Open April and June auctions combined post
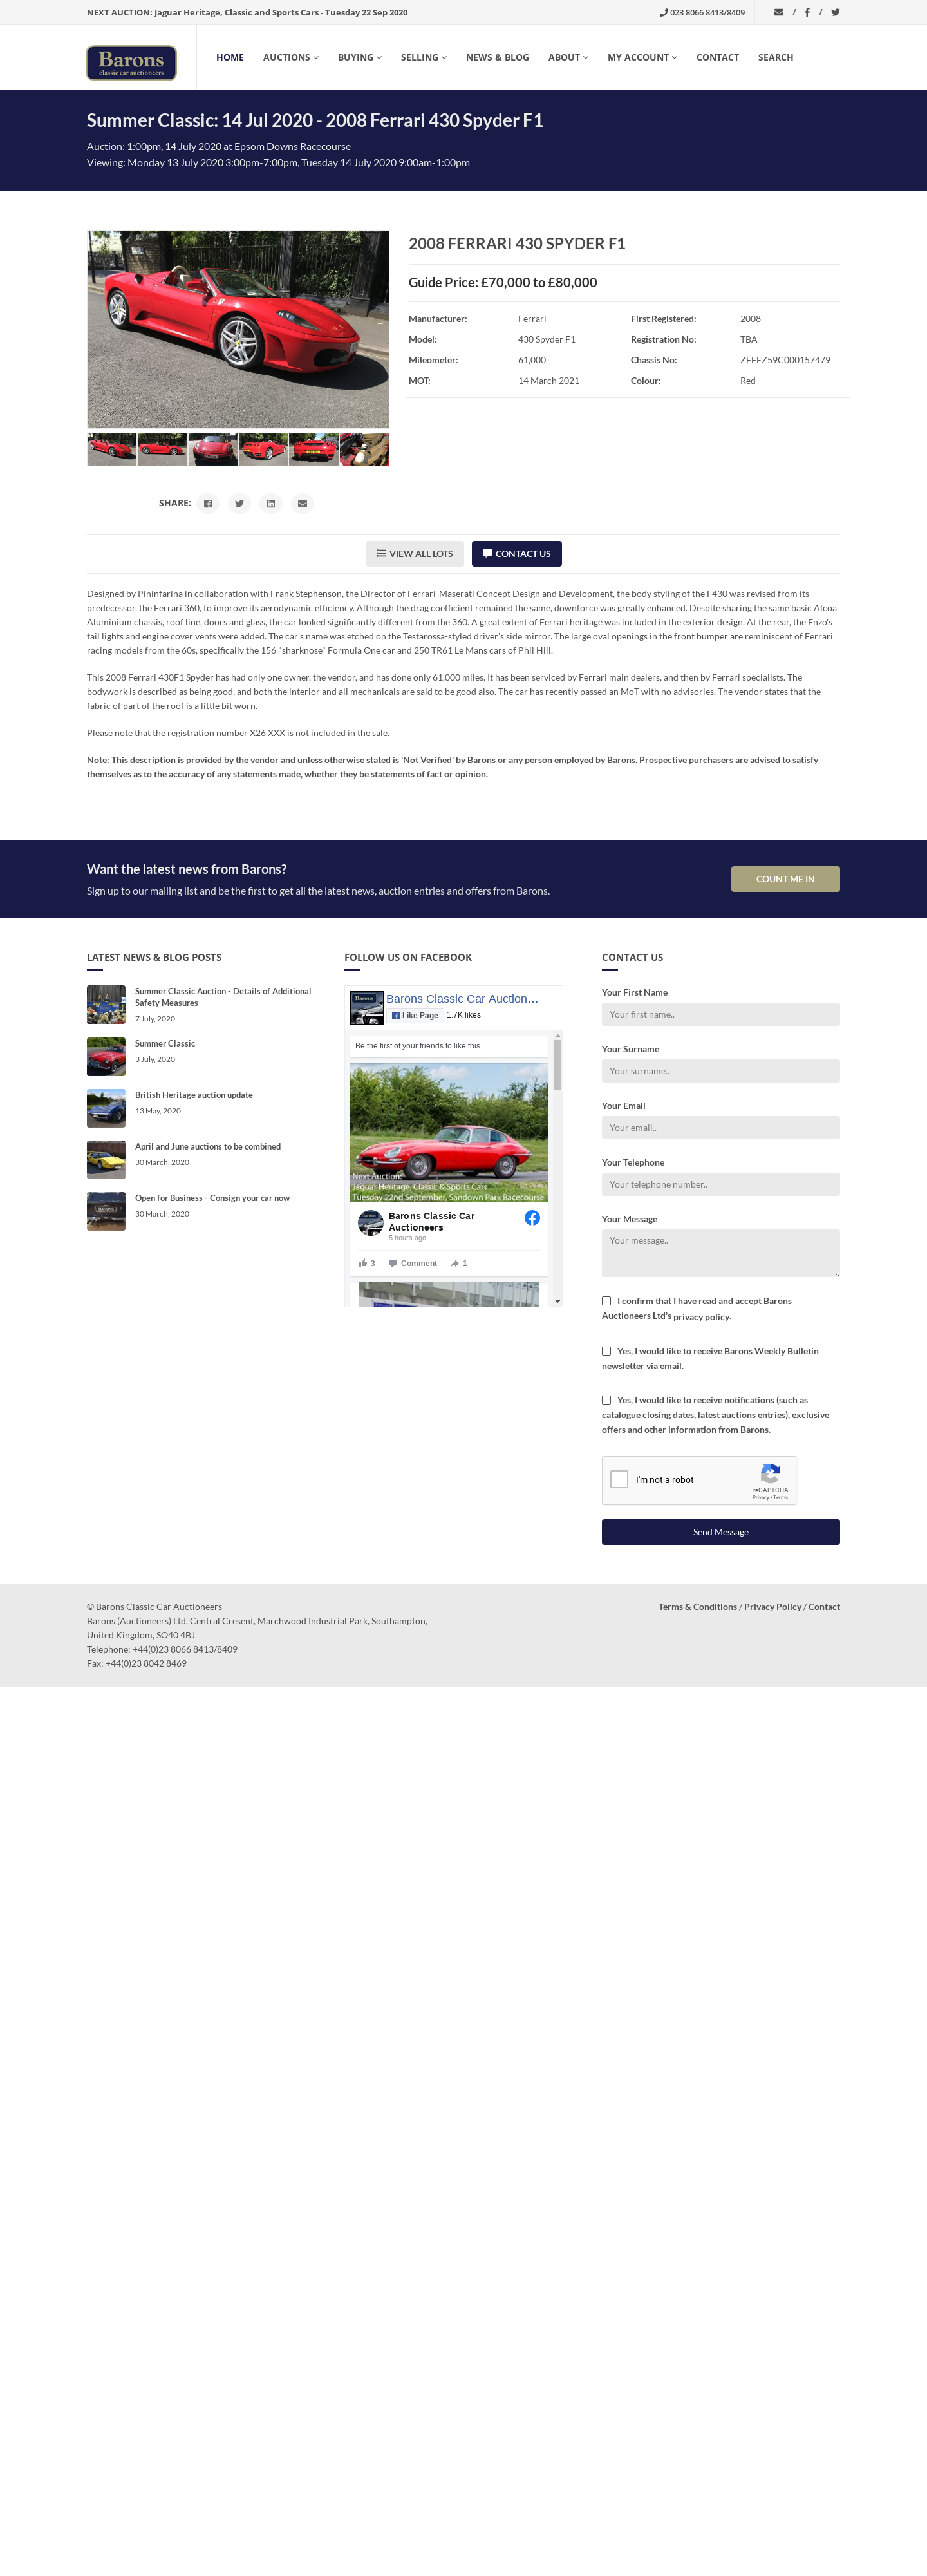This screenshot has width=927, height=2576. click(208, 1147)
